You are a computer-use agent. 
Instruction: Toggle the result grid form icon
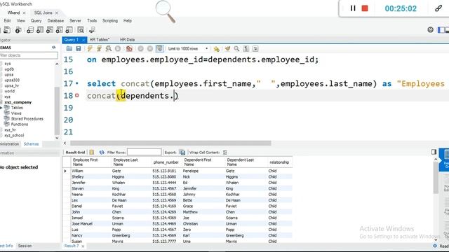(92, 153)
